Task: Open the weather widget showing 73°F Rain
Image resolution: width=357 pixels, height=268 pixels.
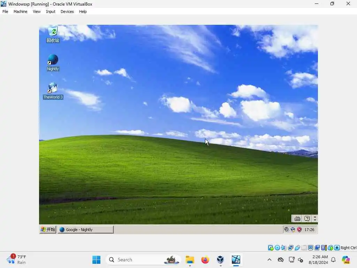Action: click(x=16, y=259)
